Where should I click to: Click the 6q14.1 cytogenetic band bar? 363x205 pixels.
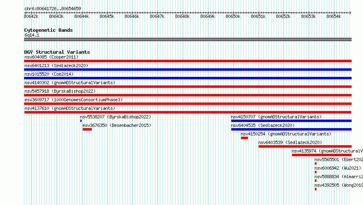(188, 39)
